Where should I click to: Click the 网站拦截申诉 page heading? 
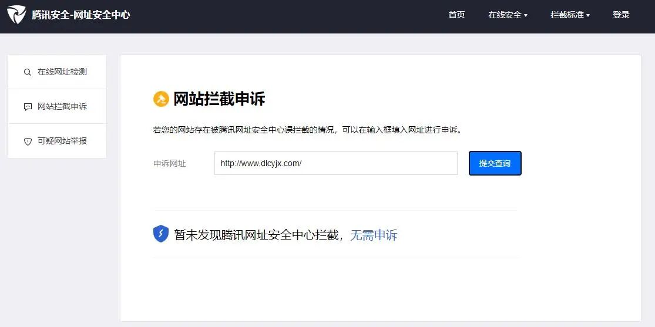(x=219, y=99)
